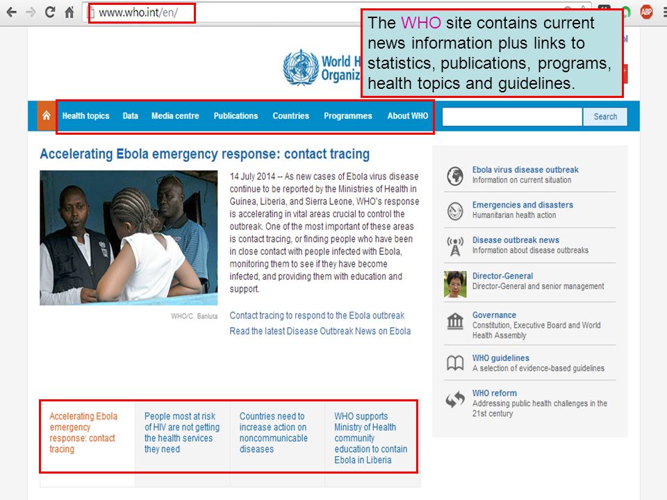Open Contact tracing to respond to the Ebola outbreak

coord(317,315)
